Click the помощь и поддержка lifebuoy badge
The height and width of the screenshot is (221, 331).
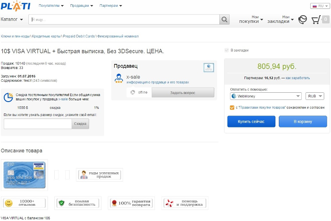point(185,203)
